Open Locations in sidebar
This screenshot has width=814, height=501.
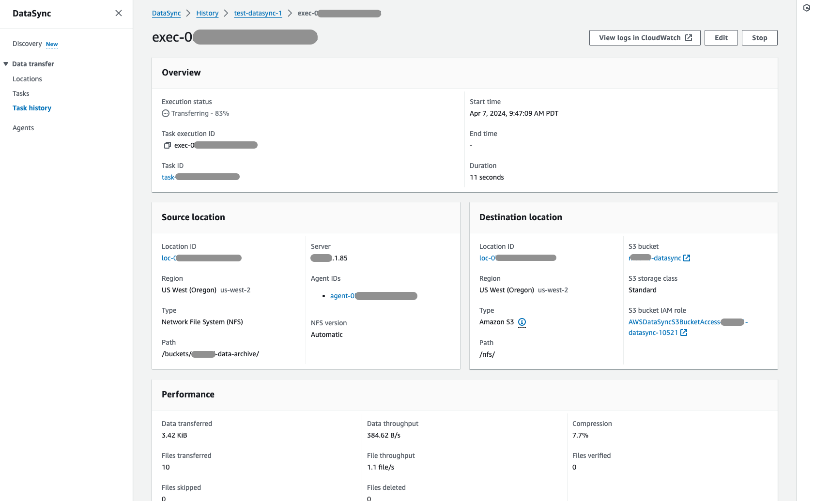[27, 79]
